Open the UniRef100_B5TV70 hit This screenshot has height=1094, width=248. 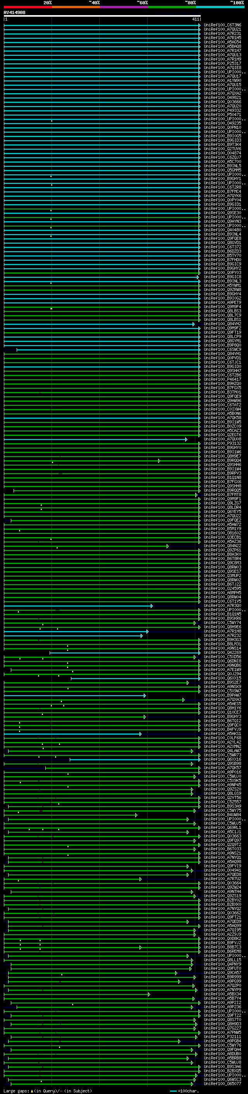click(222, 255)
